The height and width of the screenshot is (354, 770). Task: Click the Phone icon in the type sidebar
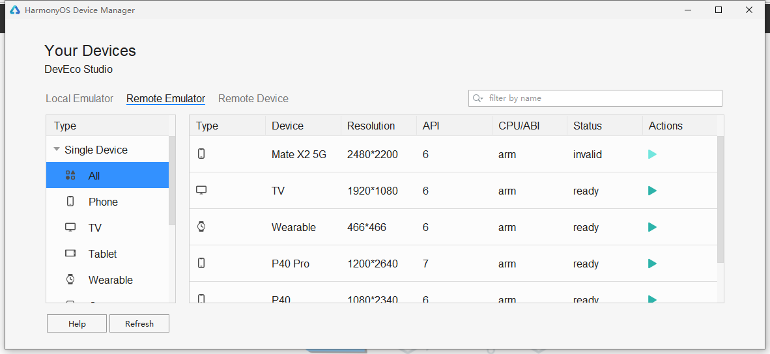tap(70, 201)
